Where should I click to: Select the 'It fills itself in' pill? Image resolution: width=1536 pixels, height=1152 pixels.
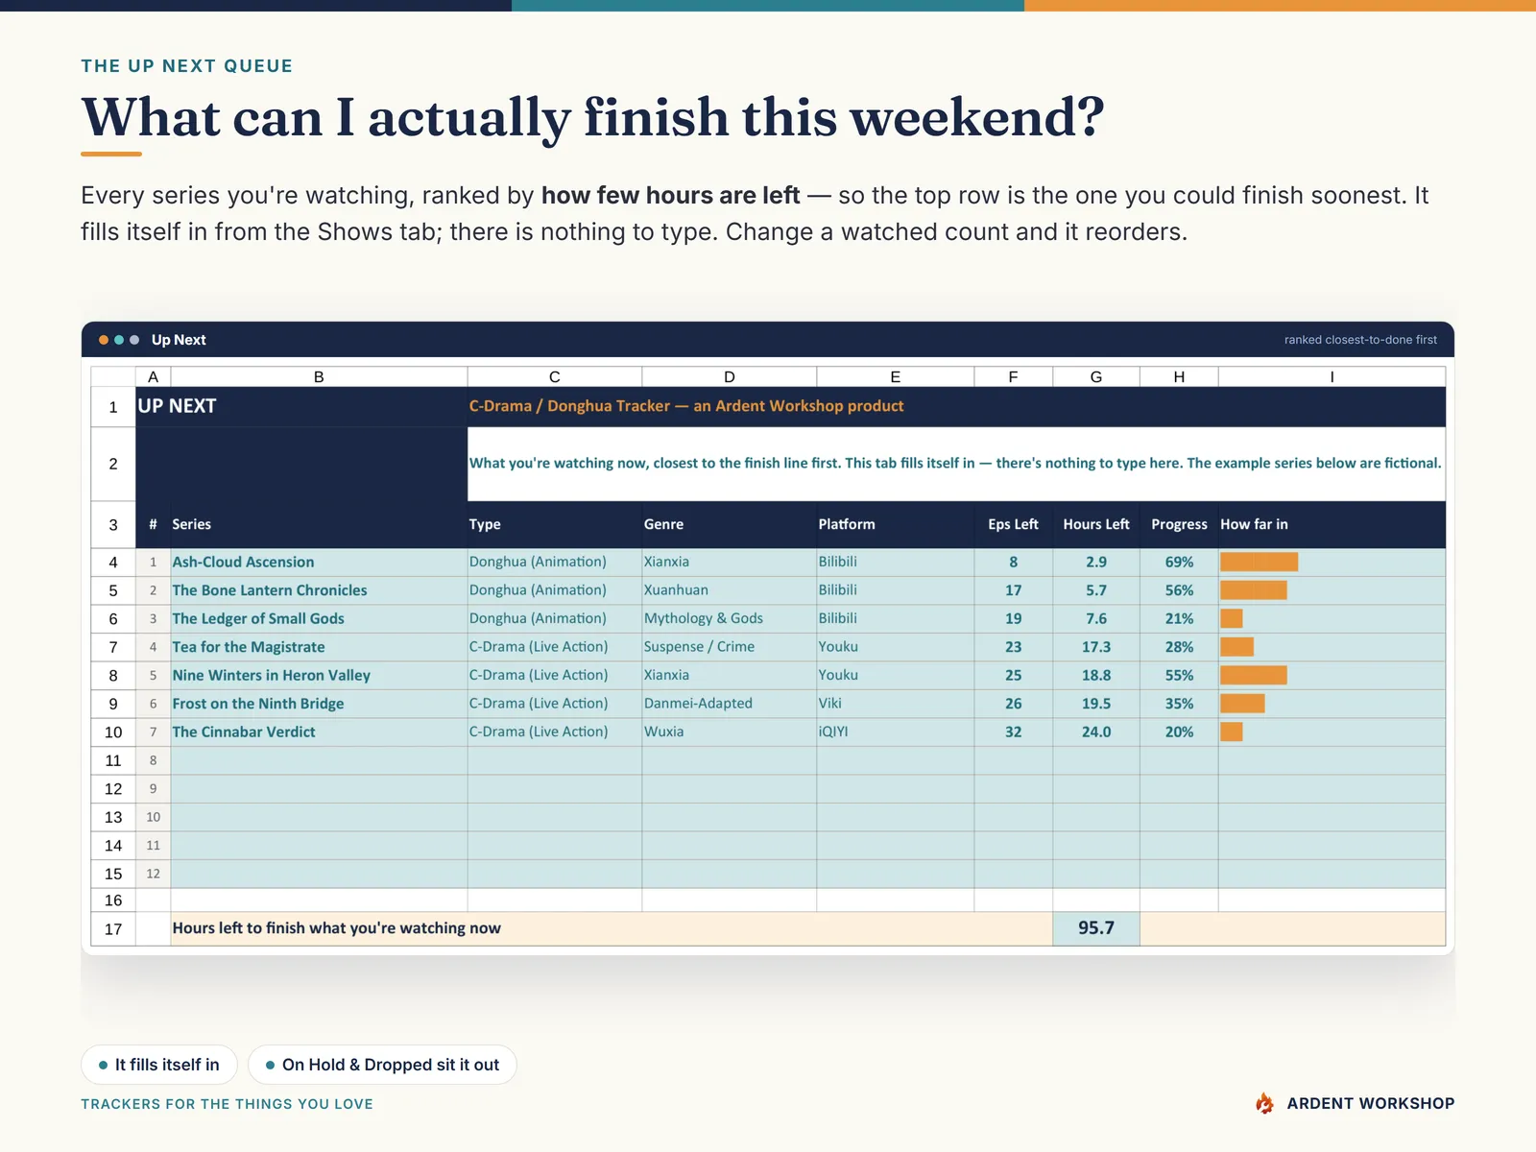point(159,1065)
